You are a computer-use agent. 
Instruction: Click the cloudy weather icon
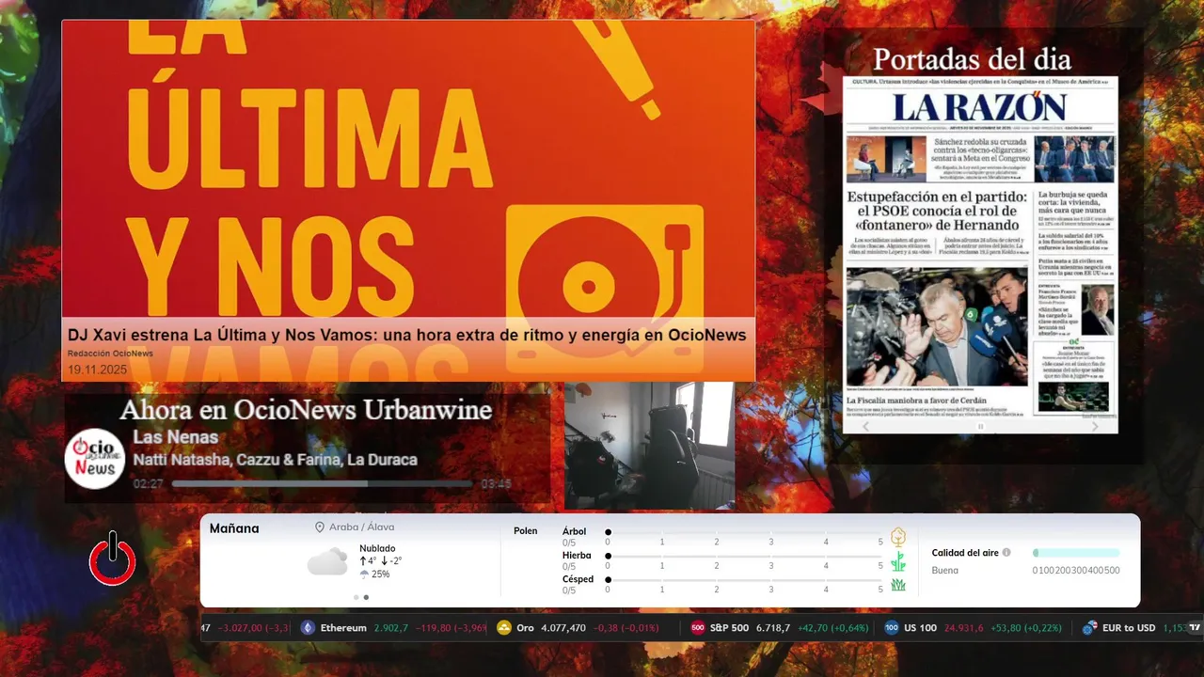coord(327,561)
